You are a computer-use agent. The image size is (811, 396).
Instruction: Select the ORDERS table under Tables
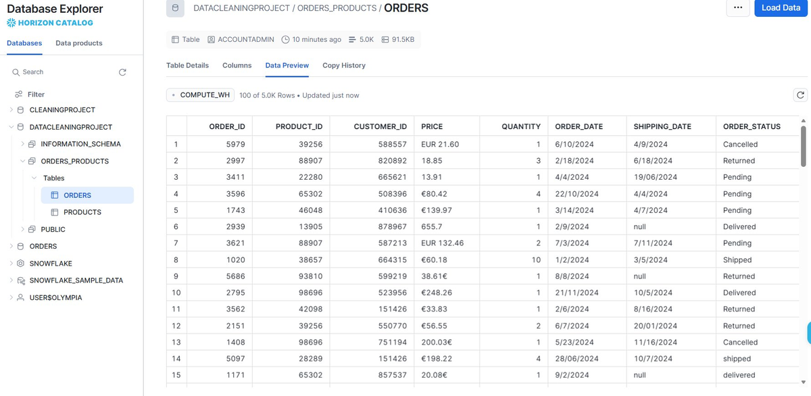(x=87, y=195)
